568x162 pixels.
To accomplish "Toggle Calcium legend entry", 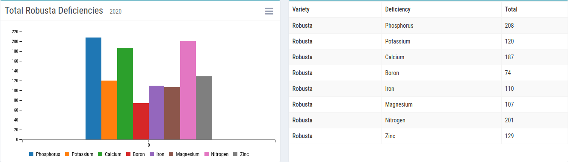I will click(109, 154).
